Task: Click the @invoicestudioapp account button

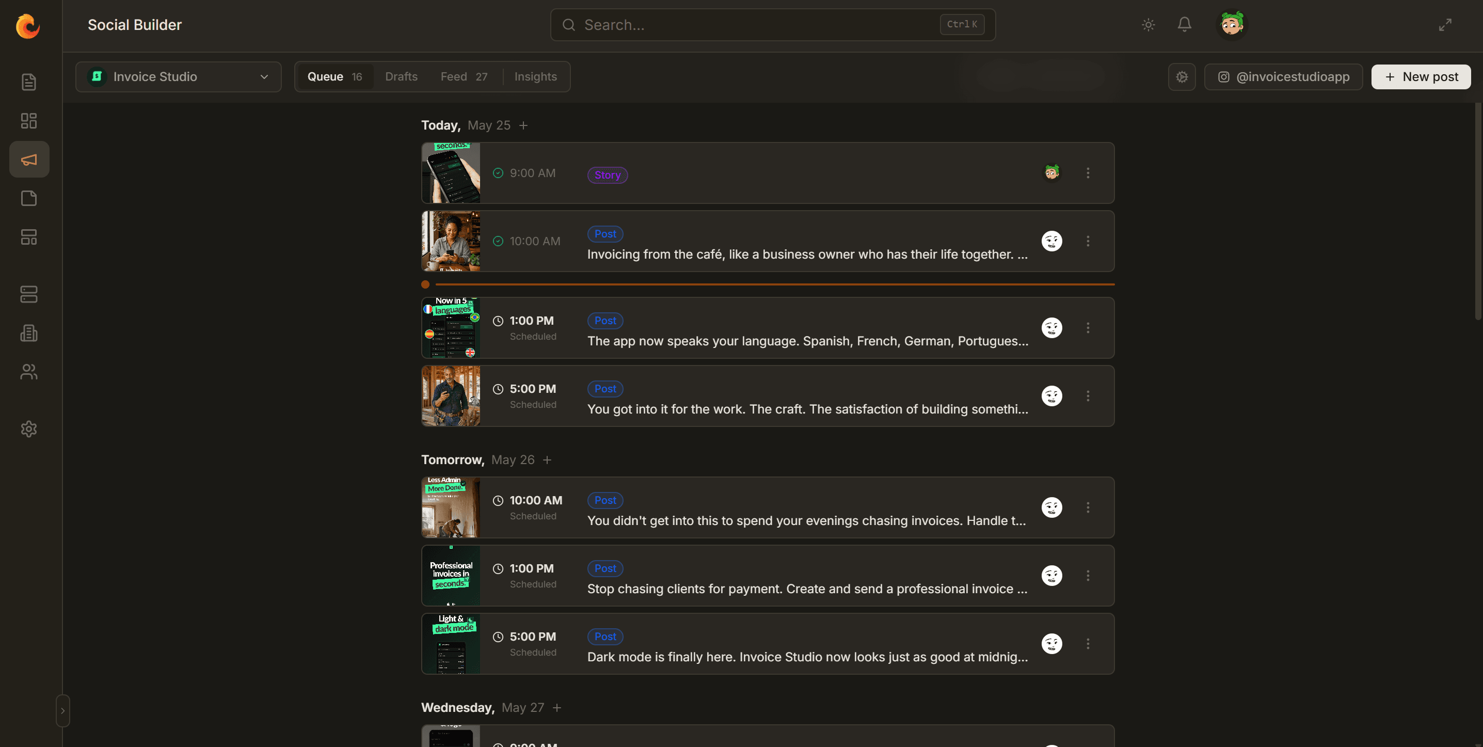Action: click(1283, 76)
